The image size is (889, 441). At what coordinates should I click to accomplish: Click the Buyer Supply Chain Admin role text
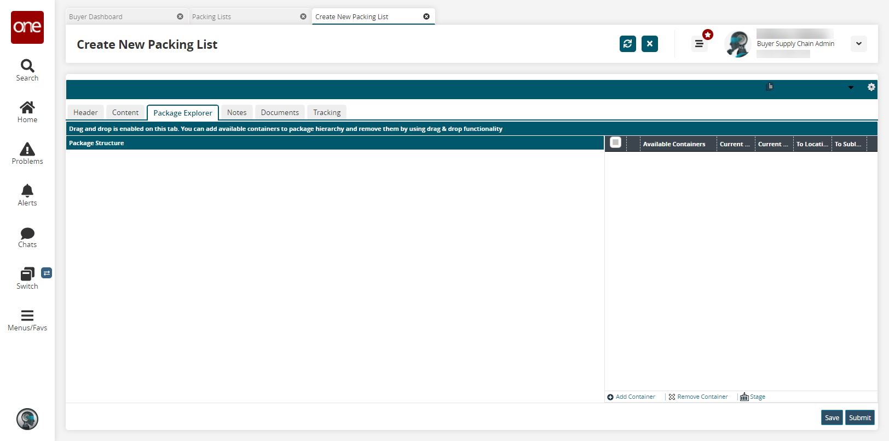coord(795,44)
